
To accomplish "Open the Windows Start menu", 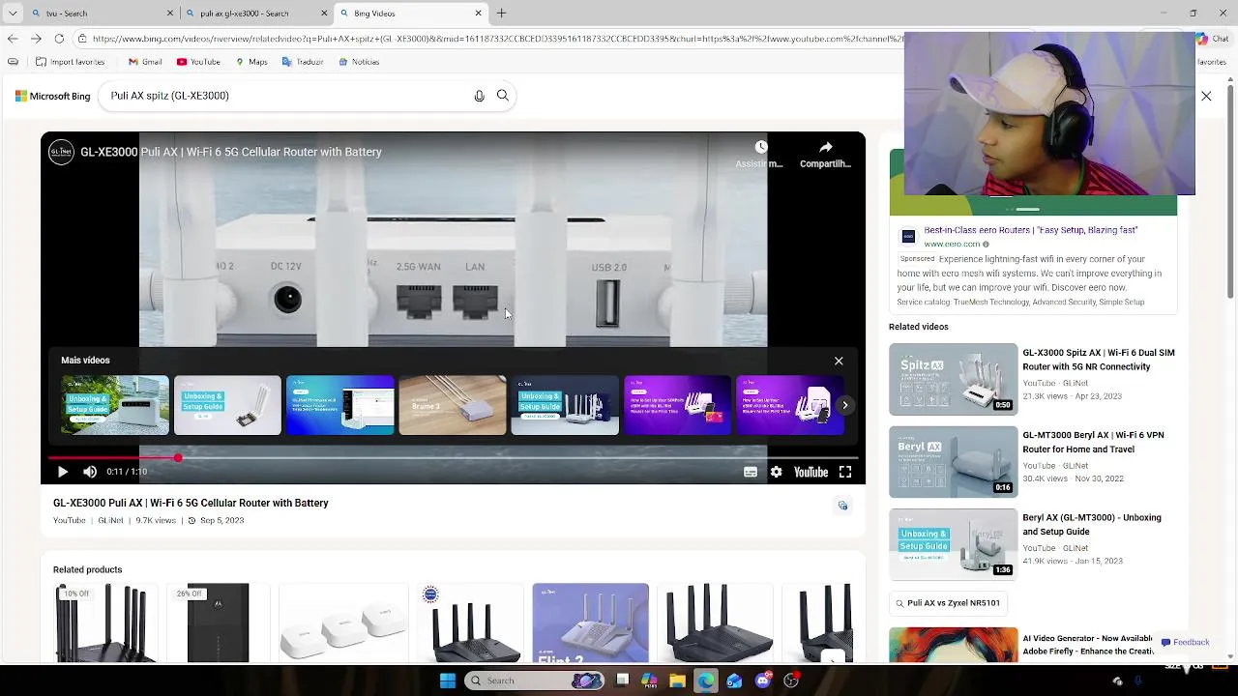I will (x=447, y=681).
